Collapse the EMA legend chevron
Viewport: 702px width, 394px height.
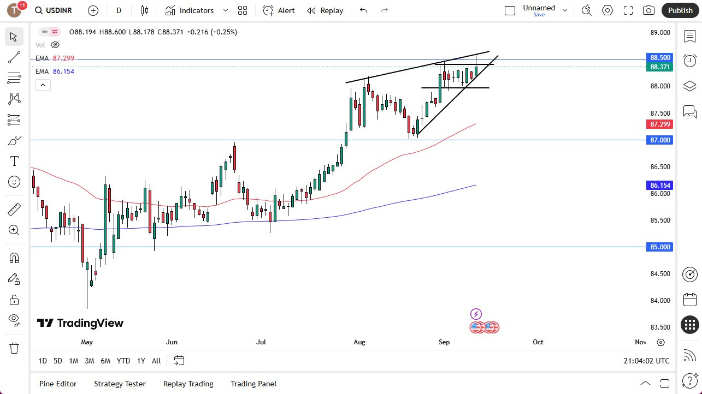point(43,85)
